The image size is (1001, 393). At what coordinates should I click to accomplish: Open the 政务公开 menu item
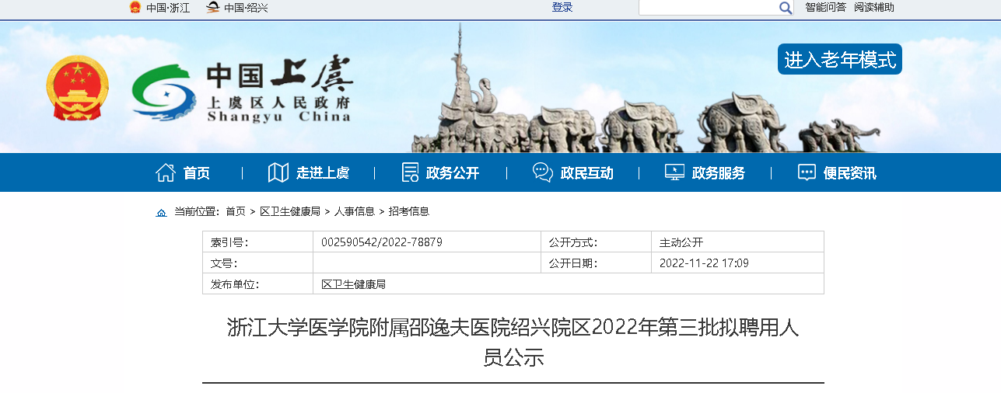click(x=453, y=173)
